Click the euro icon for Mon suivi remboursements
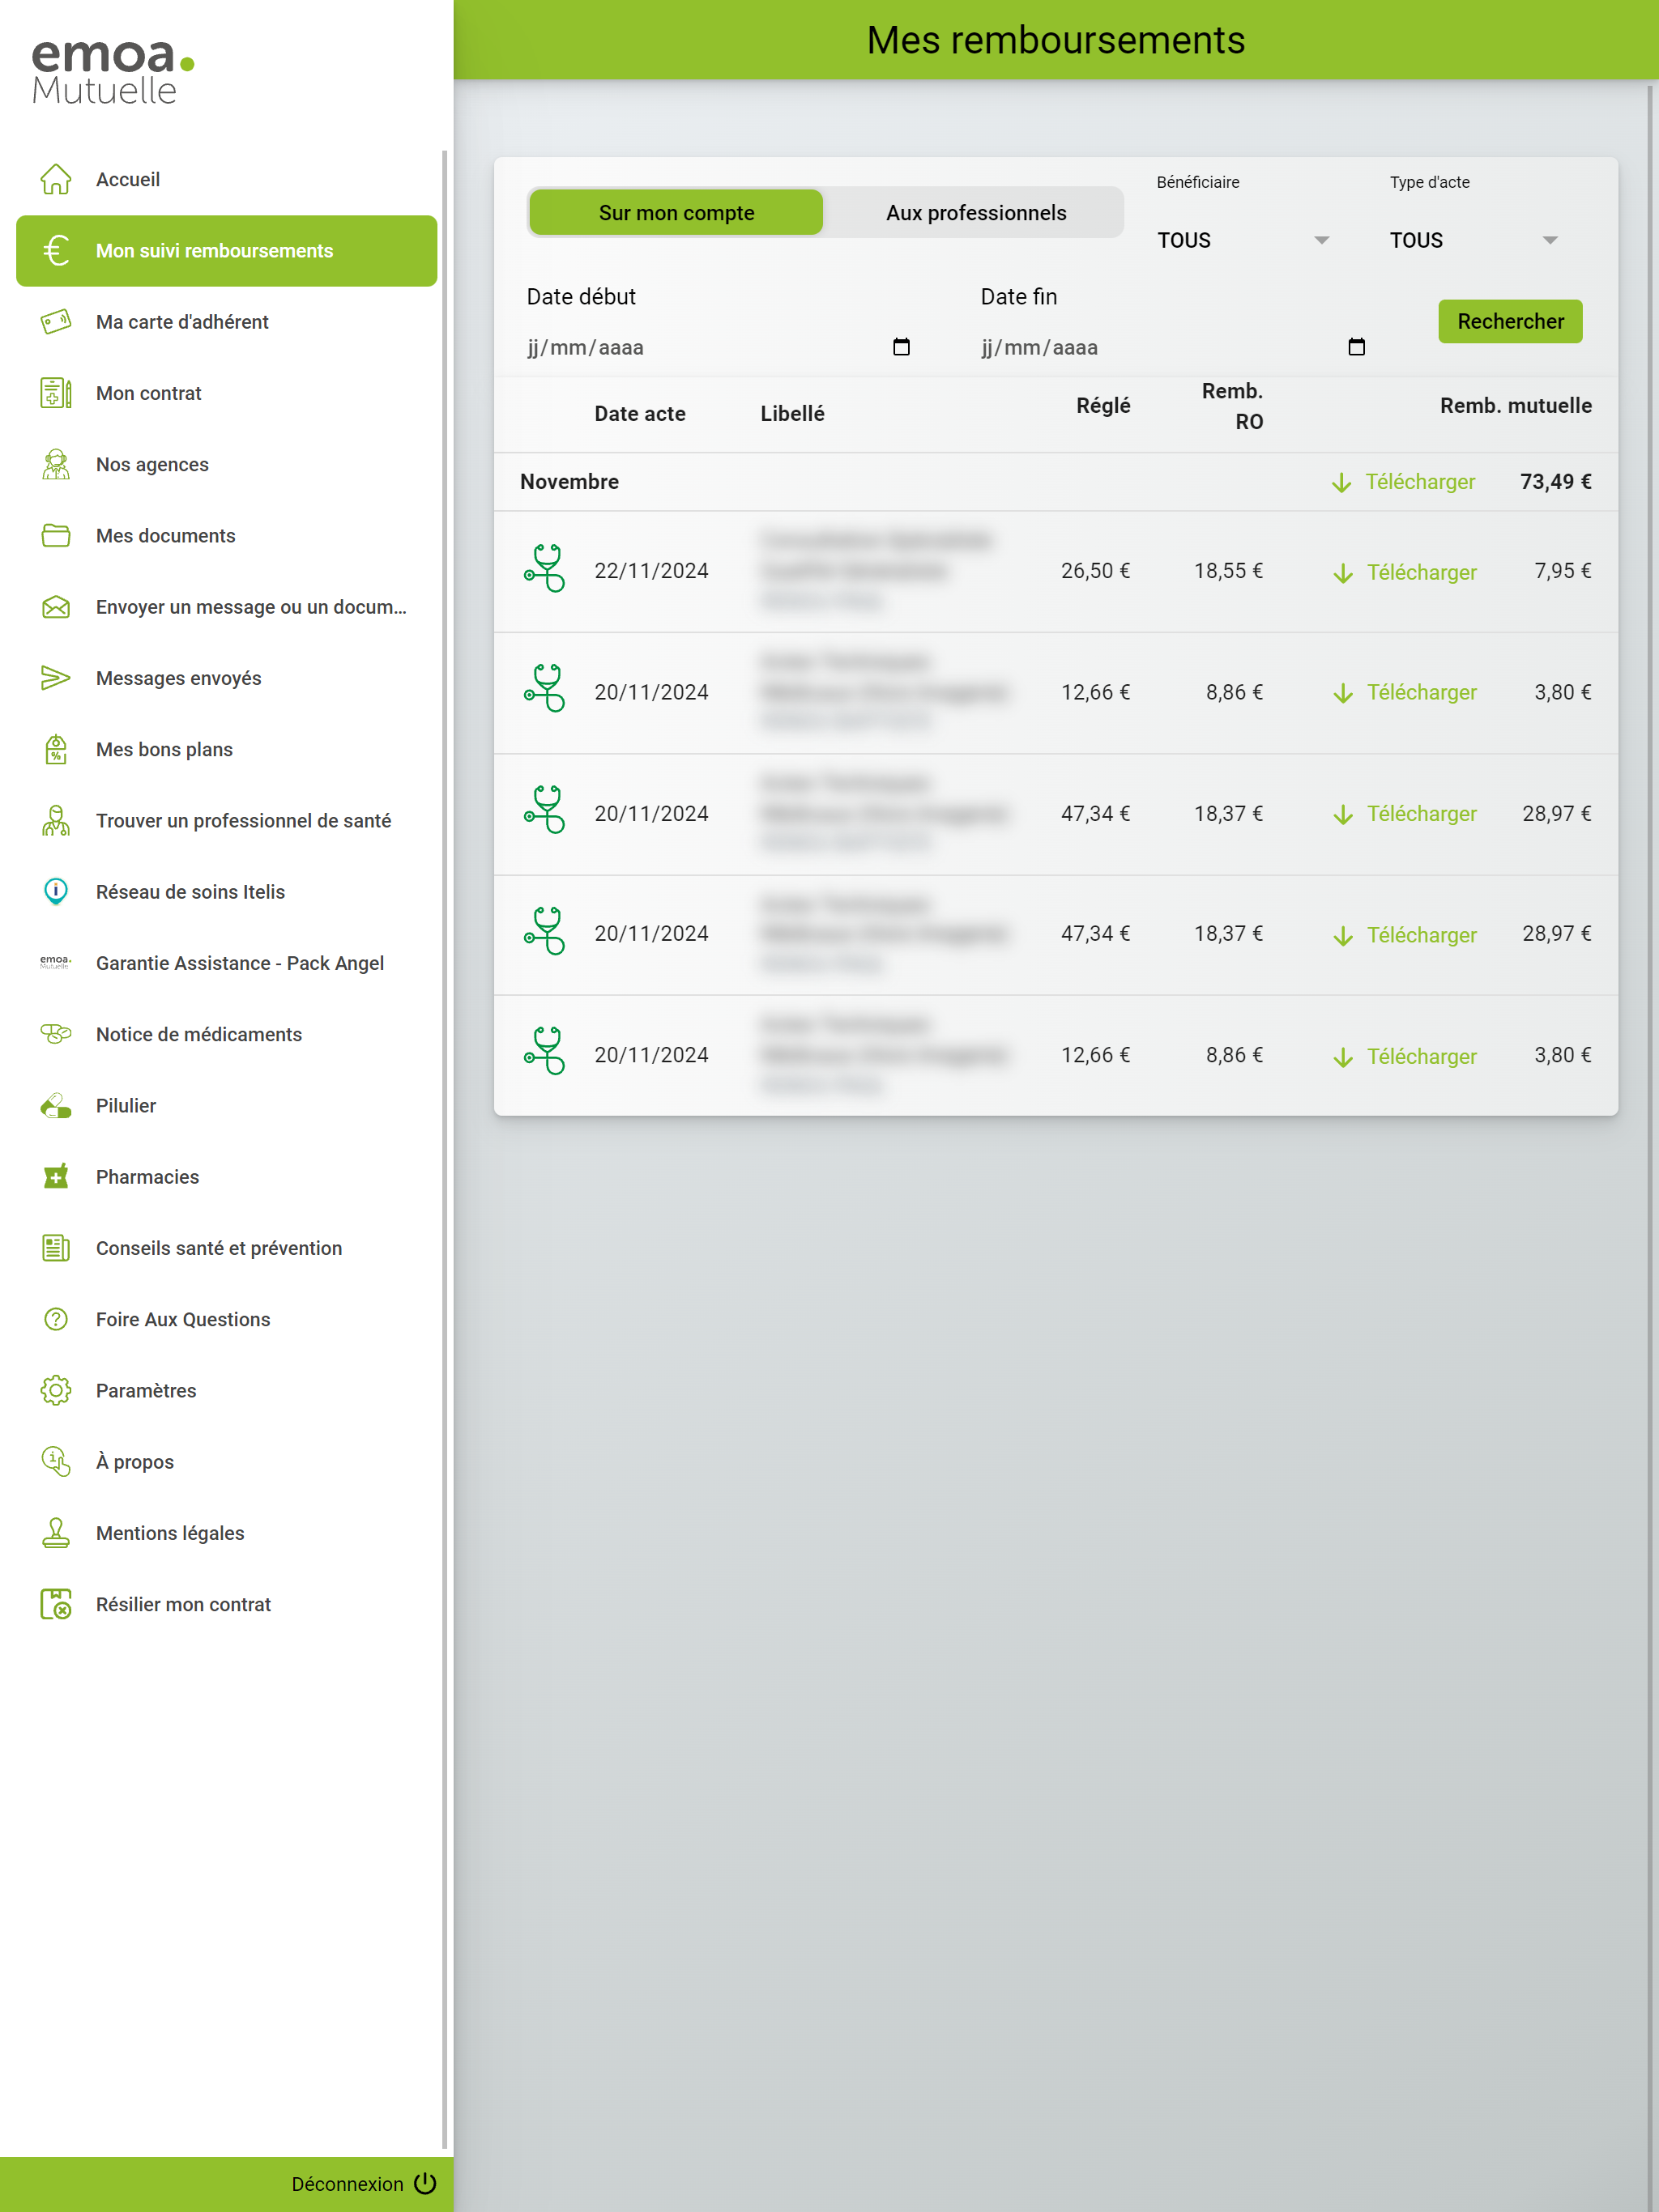1659x2212 pixels. tap(56, 250)
